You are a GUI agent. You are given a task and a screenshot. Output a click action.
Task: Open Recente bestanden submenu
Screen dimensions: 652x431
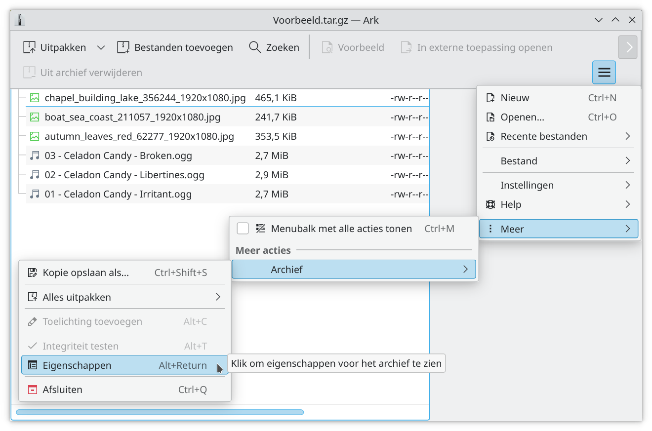pos(559,136)
